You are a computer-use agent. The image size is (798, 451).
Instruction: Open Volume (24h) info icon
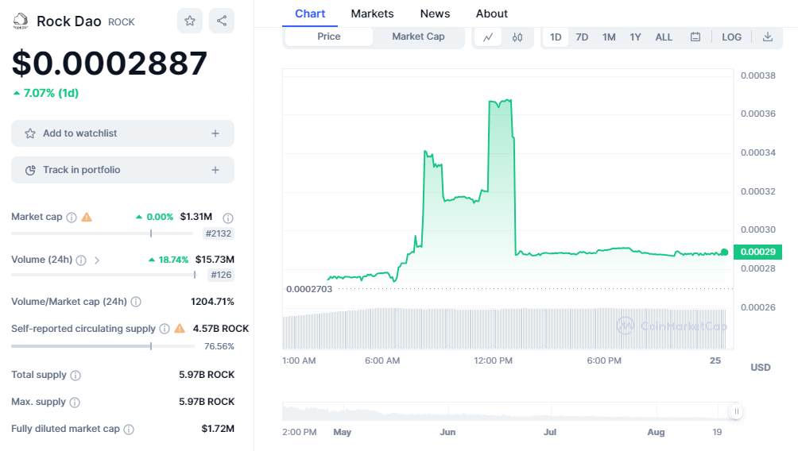click(81, 260)
